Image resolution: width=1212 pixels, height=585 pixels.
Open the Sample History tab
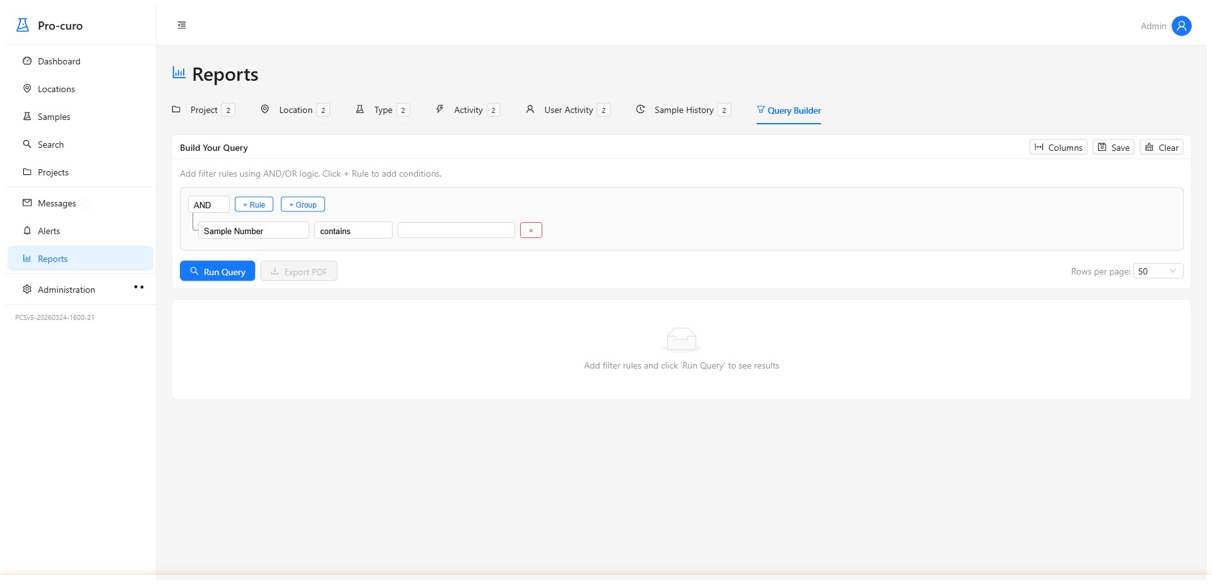[684, 110]
